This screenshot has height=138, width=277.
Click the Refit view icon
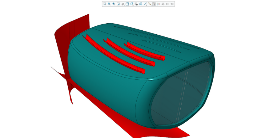pos(105,4)
